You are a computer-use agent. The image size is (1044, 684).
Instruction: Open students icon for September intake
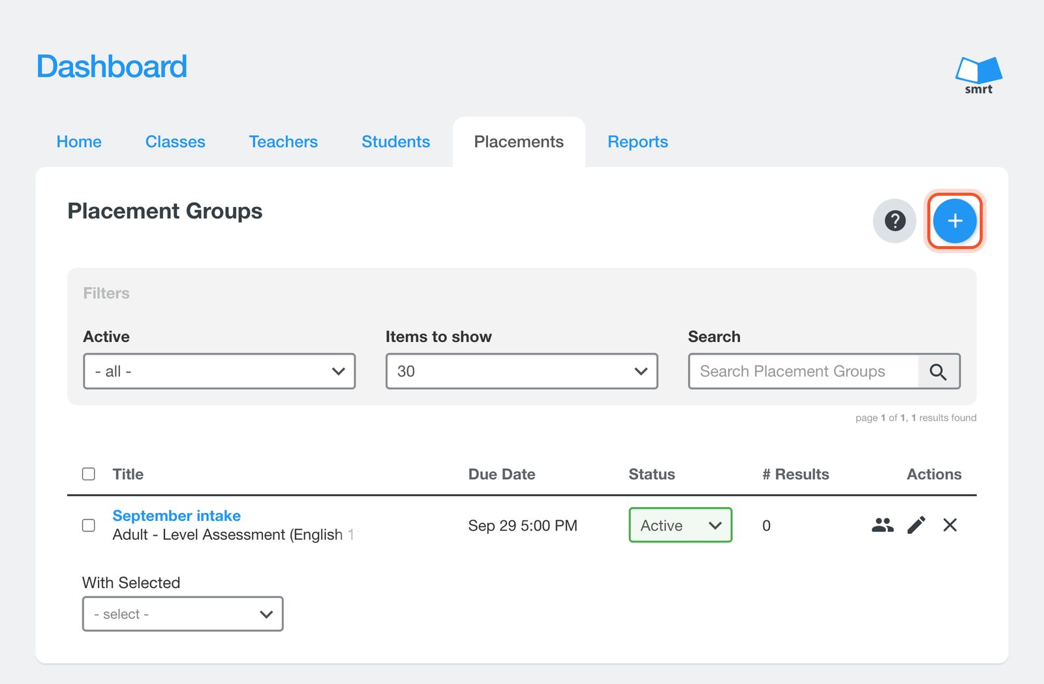882,525
